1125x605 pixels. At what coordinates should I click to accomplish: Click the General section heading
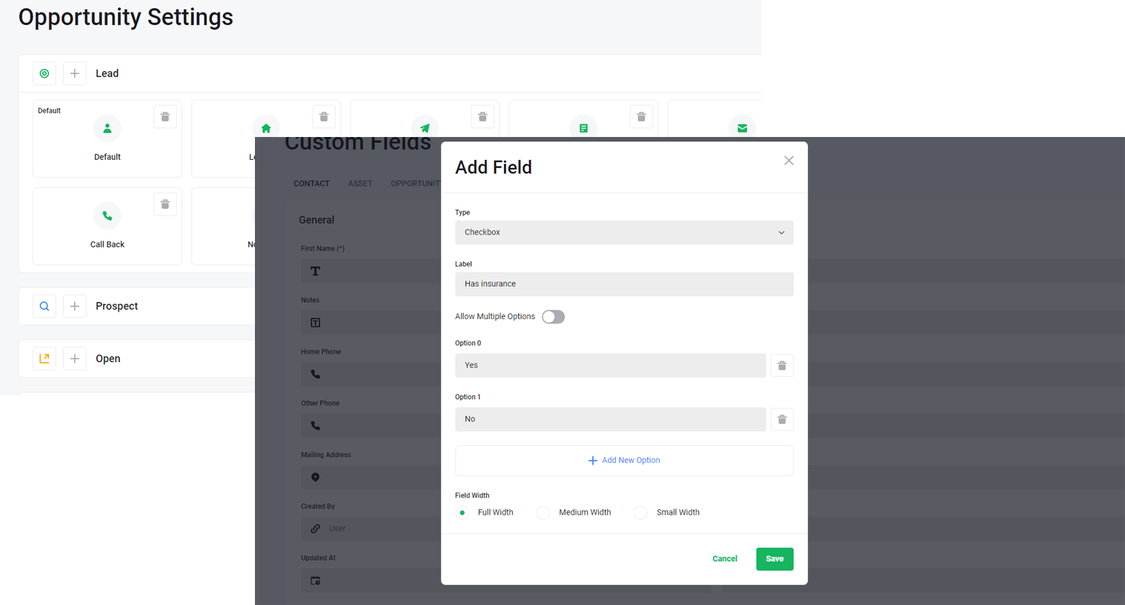click(x=316, y=220)
